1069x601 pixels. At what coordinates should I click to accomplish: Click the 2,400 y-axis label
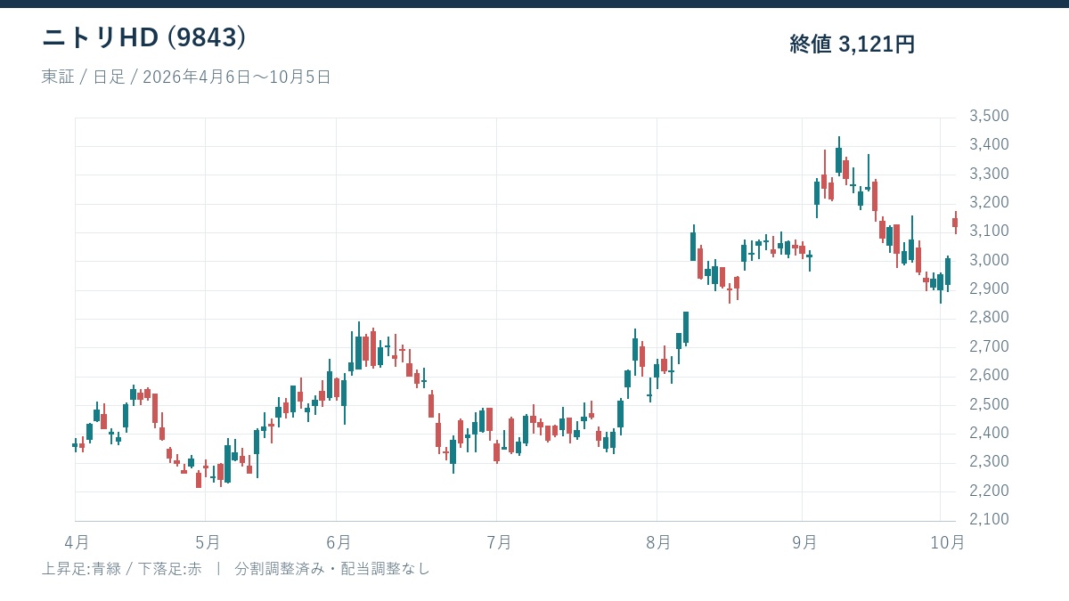point(989,433)
